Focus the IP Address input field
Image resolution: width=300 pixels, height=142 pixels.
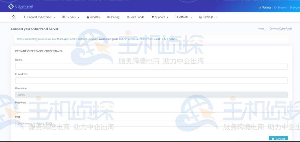151,81
